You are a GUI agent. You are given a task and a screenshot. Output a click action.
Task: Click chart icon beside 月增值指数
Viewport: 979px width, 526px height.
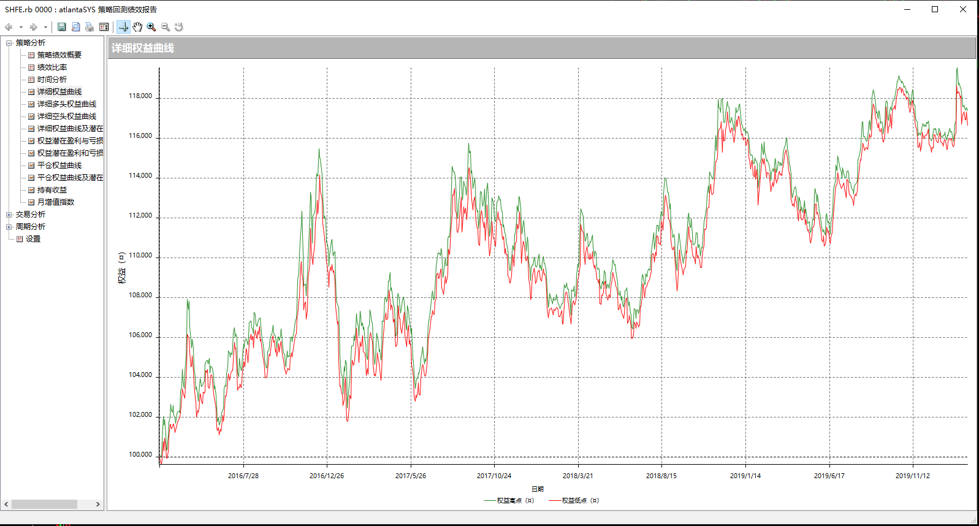[31, 202]
